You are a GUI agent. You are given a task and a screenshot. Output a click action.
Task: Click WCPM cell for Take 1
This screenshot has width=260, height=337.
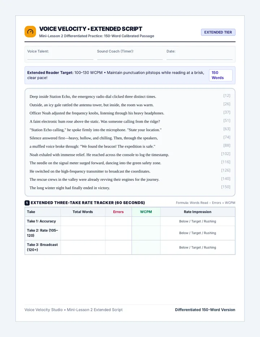point(146,221)
